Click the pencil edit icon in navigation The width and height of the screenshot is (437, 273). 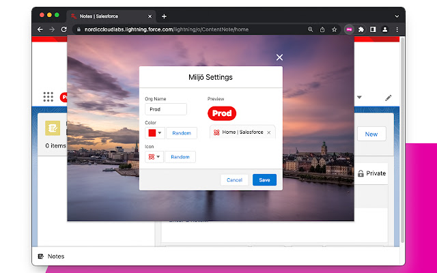pos(388,98)
